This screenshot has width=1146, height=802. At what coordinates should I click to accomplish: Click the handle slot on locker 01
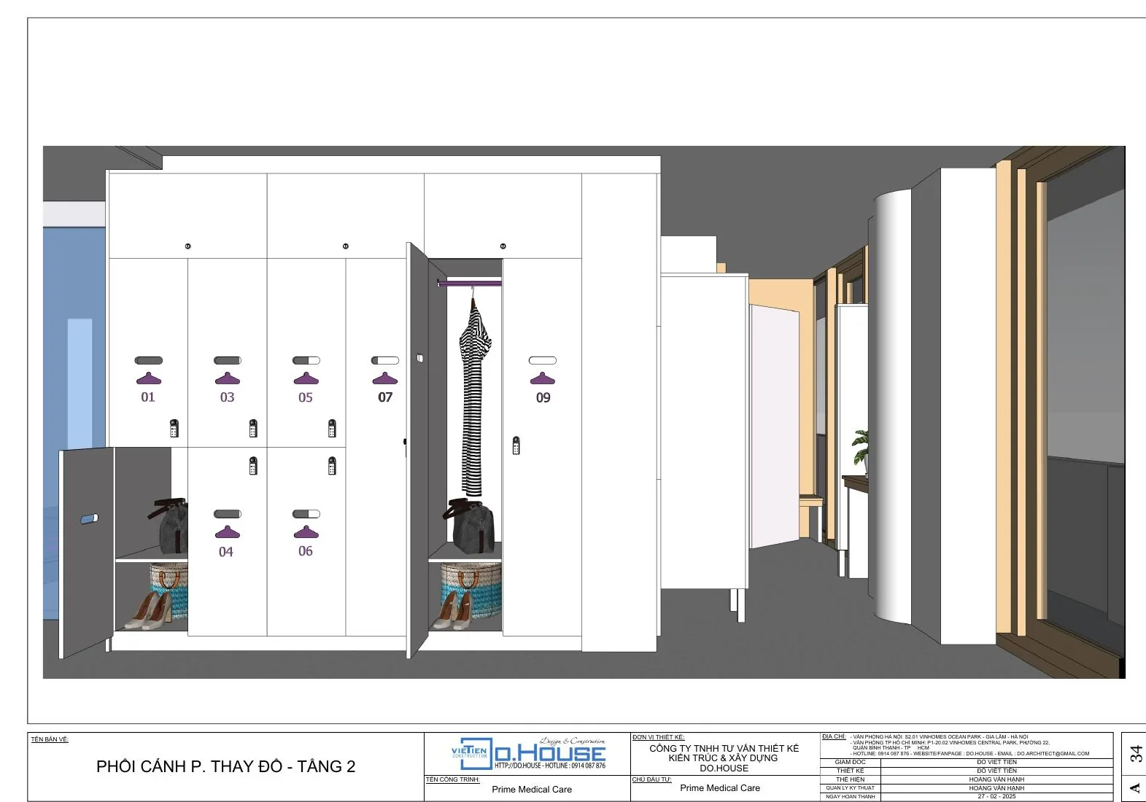149,360
